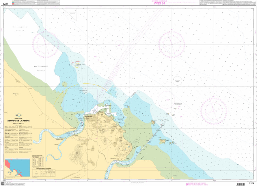Click the compass rose in the northwest waters

coord(46,44)
